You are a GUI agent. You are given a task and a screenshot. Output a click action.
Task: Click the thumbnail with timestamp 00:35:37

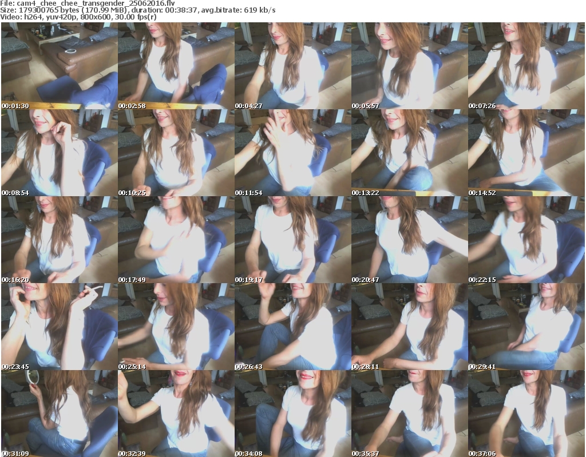point(410,414)
